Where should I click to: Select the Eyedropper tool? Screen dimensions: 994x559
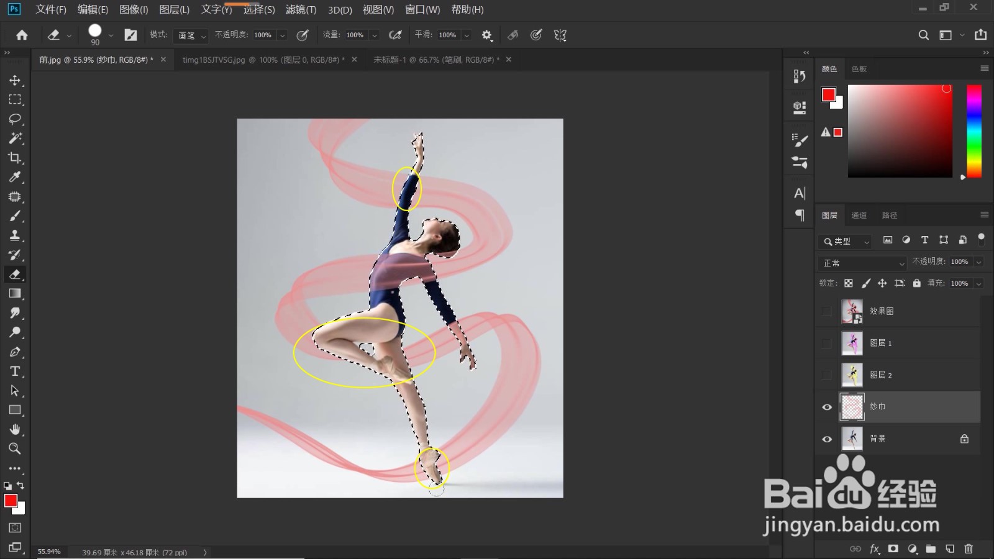pyautogui.click(x=15, y=177)
